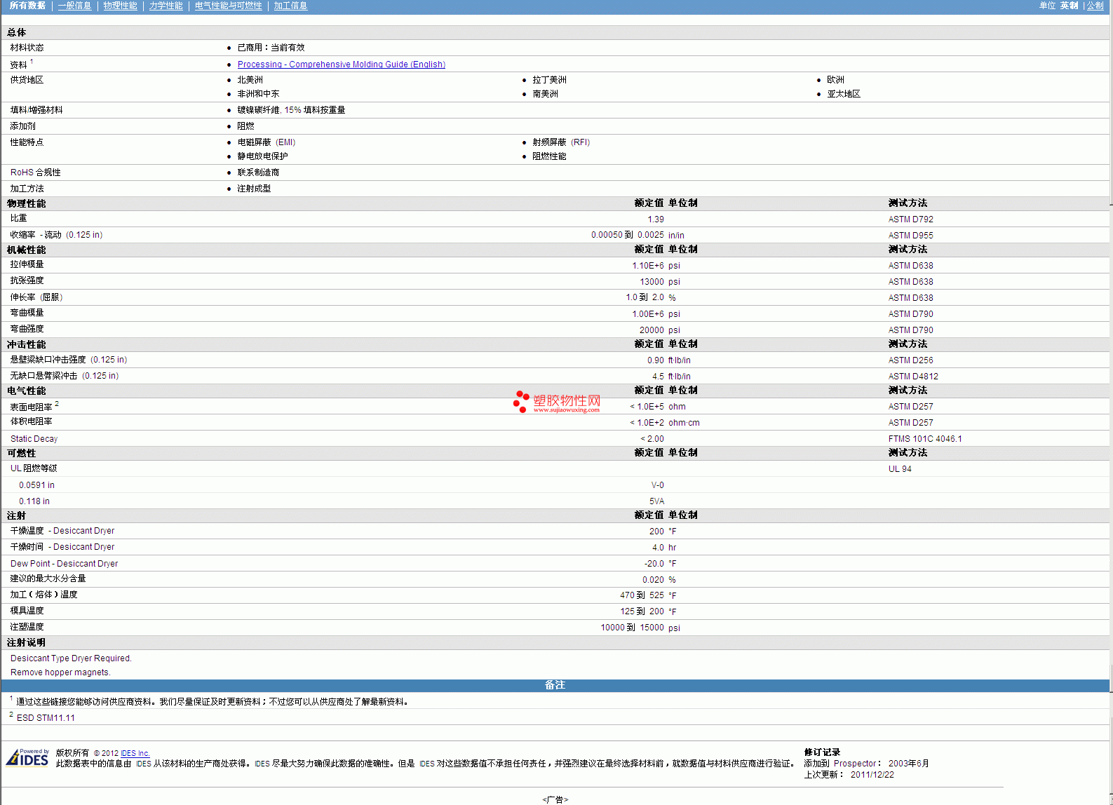Select the 加工信息 tab
Image resolution: width=1113 pixels, height=805 pixels.
click(x=290, y=6)
